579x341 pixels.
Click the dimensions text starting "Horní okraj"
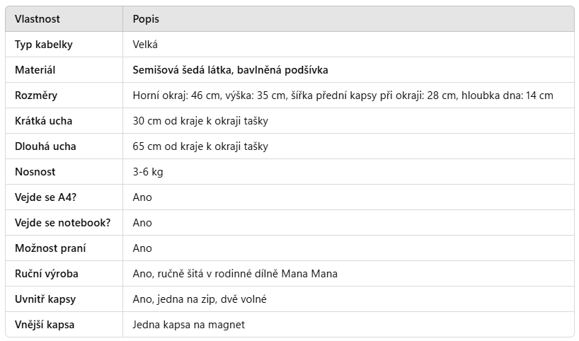tap(343, 96)
